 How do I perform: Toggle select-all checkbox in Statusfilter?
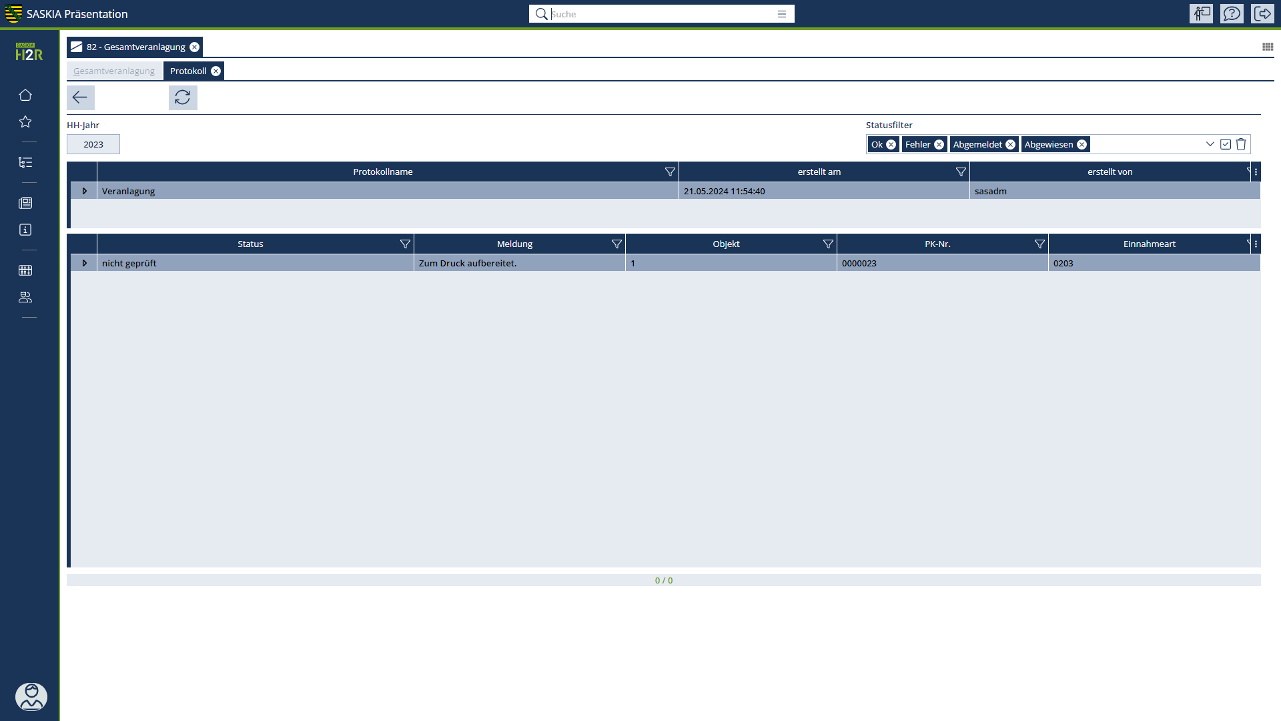click(x=1226, y=144)
